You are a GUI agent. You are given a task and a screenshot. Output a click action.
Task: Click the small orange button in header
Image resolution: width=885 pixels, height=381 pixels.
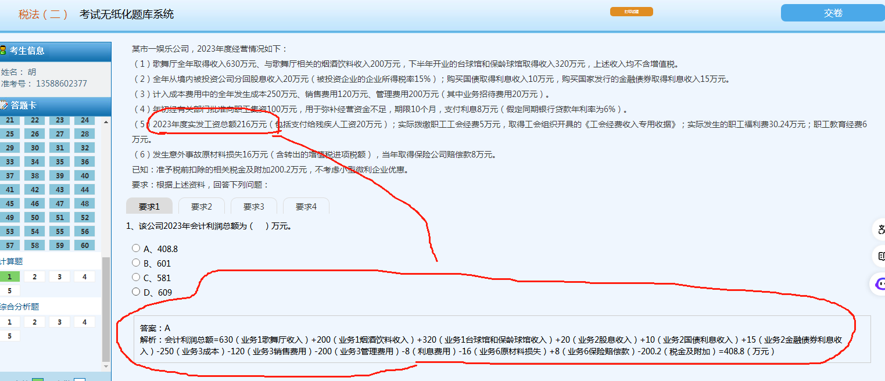pos(631,12)
